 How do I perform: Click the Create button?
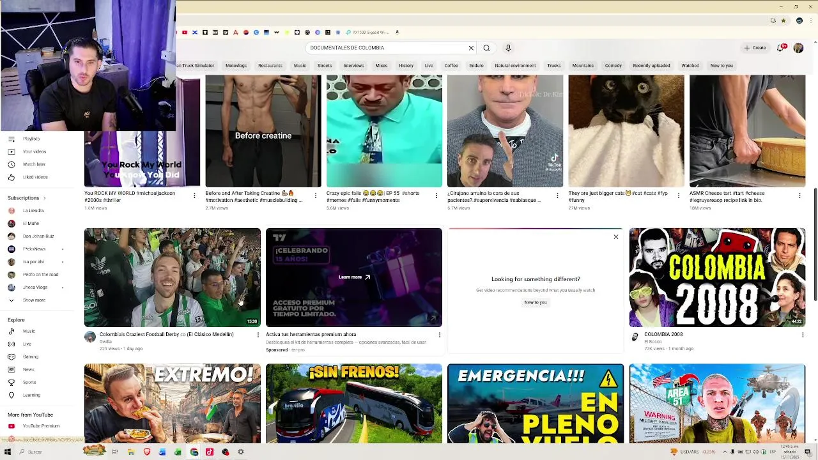[x=755, y=48]
